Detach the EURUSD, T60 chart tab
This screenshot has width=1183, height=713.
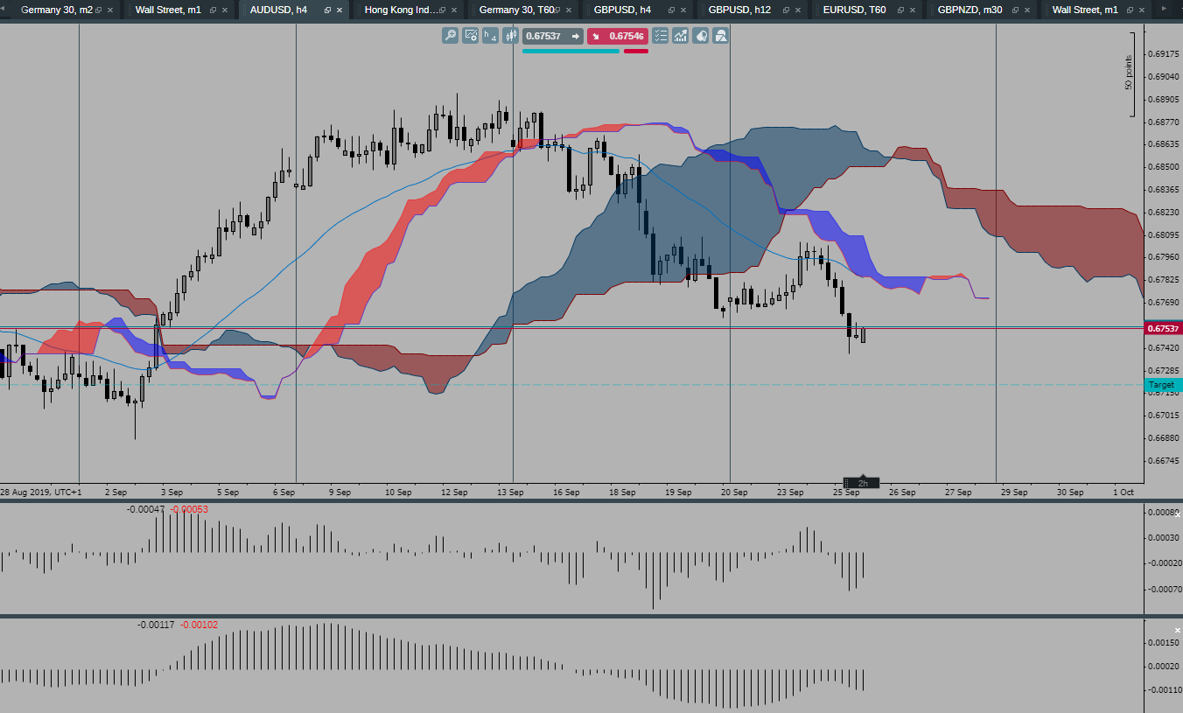[x=900, y=10]
